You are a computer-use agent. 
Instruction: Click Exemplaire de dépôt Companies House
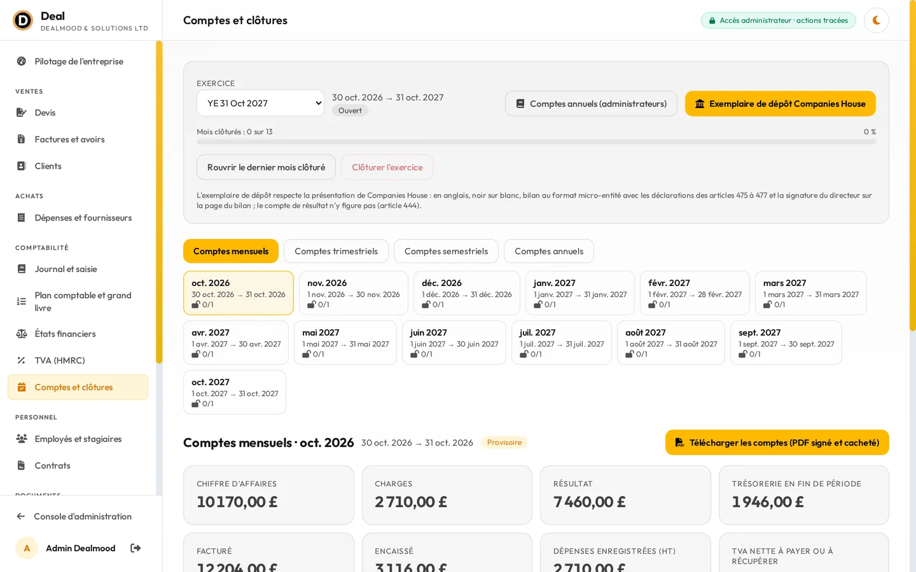(x=781, y=104)
